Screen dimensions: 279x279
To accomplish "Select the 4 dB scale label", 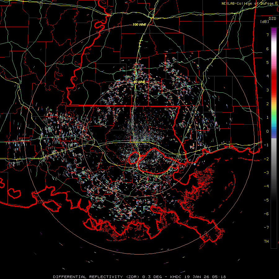I will point(268,76).
